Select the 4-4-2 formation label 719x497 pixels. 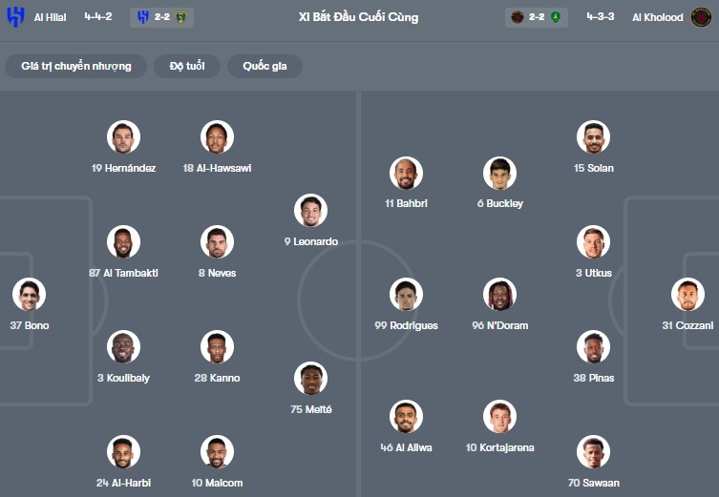coord(99,17)
